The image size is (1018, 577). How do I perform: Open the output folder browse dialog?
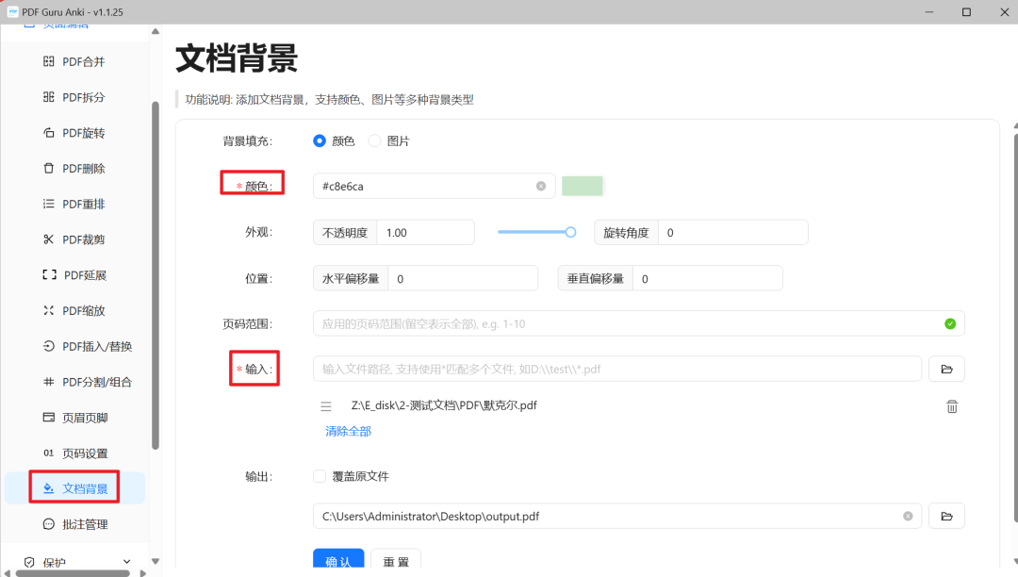(x=946, y=516)
